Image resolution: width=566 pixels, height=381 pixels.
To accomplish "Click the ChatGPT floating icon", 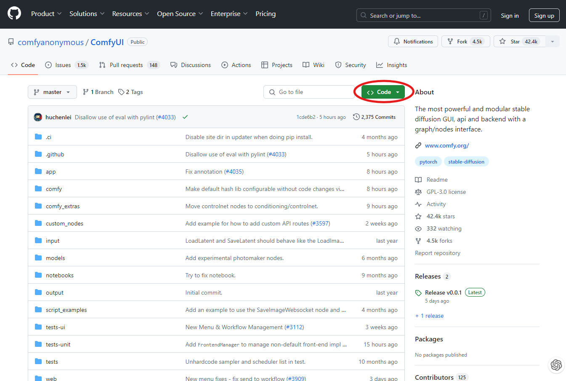I will coord(556,365).
